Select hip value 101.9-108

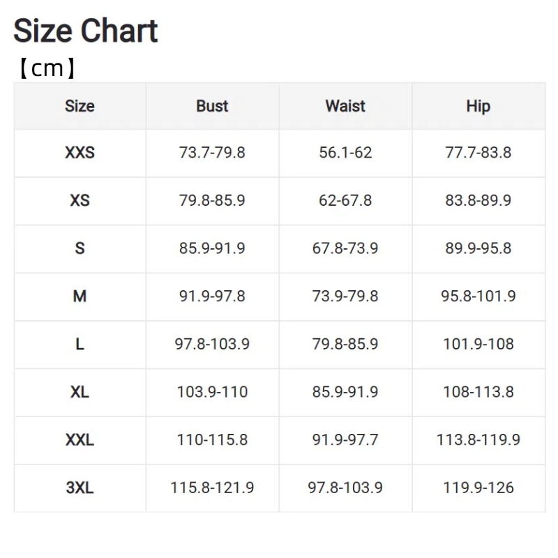[478, 344]
